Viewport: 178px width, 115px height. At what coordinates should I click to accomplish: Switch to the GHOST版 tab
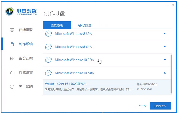point(85,25)
